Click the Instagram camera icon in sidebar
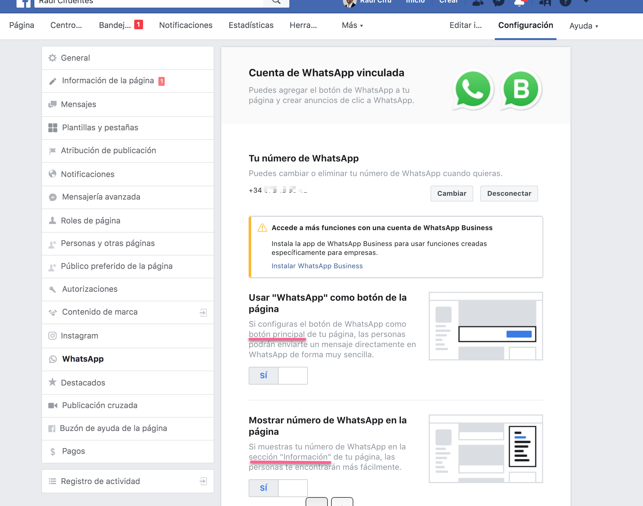The height and width of the screenshot is (506, 643). point(52,336)
